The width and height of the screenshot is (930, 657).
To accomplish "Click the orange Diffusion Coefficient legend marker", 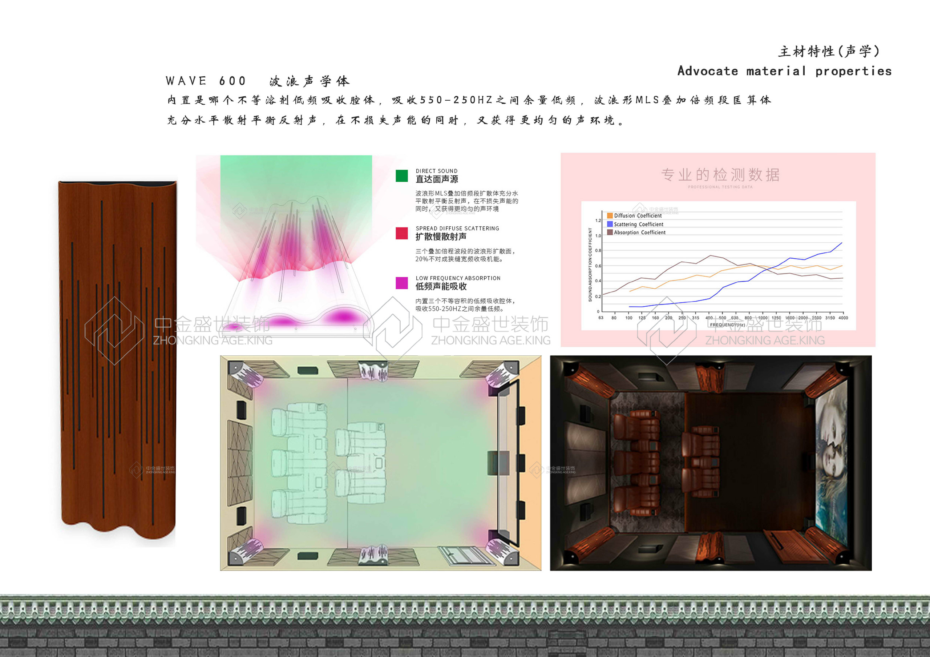I will [x=610, y=215].
